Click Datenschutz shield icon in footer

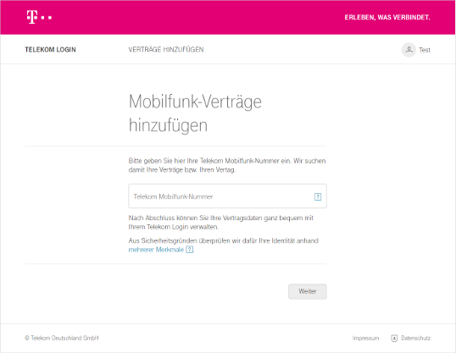coord(394,338)
